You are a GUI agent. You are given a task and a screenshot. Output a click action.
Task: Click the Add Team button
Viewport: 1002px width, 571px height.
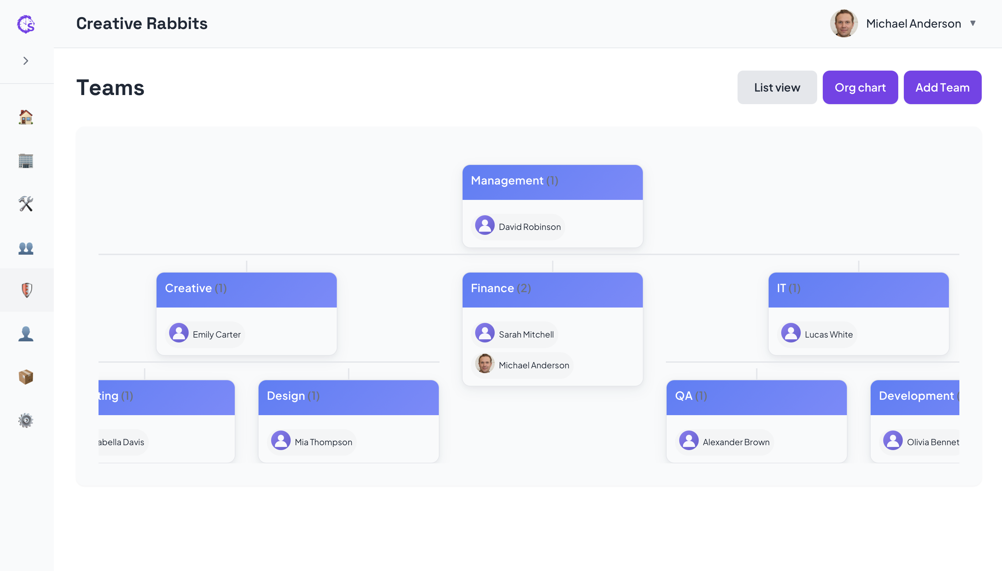pyautogui.click(x=942, y=87)
